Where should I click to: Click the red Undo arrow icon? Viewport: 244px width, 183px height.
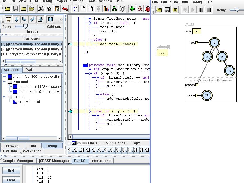click(65, 9)
